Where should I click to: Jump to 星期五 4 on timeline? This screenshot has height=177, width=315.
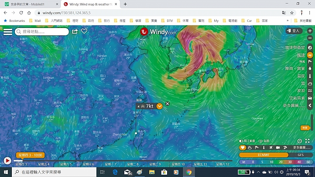pos(44,164)
